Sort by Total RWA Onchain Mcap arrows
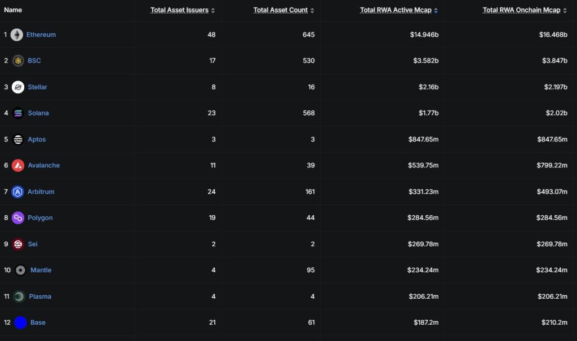This screenshot has width=577, height=341. tap(565, 11)
